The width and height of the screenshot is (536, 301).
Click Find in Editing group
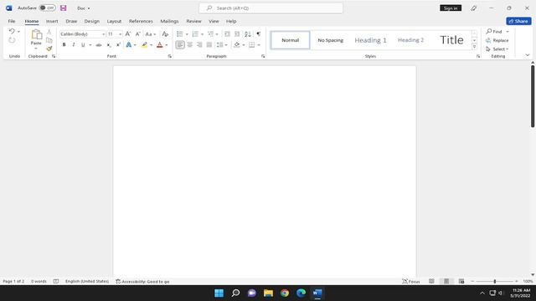pyautogui.click(x=494, y=32)
